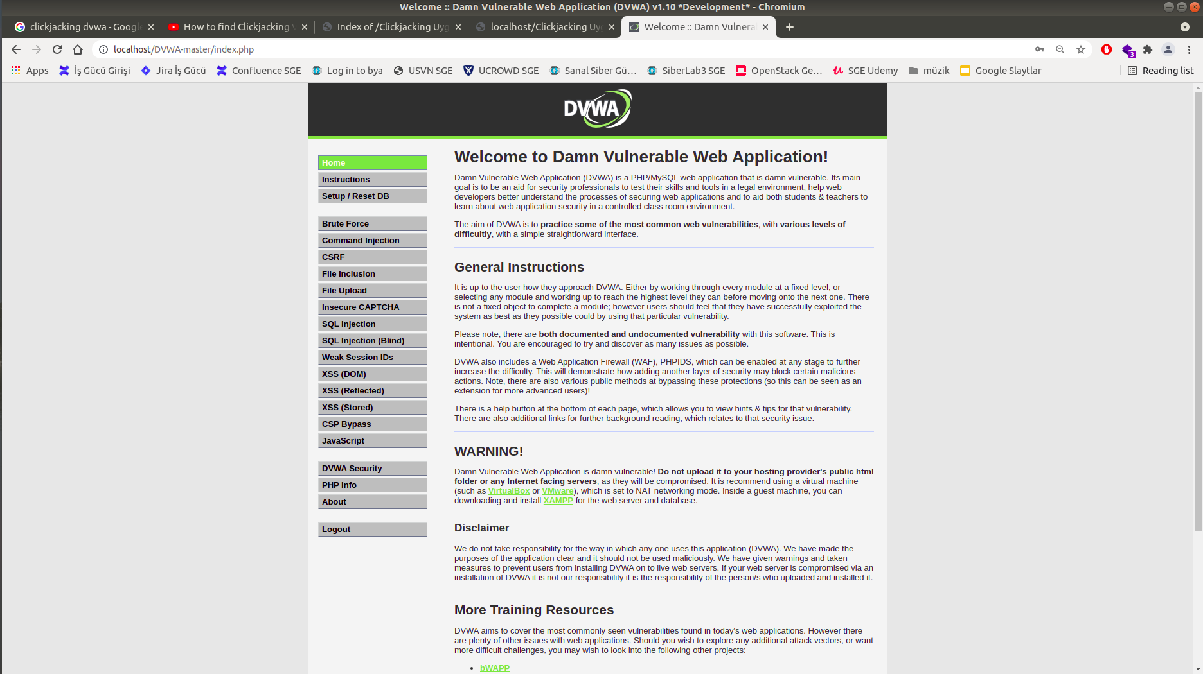The height and width of the screenshot is (674, 1203).
Task: Open saved passwords key icon
Action: [1040, 49]
